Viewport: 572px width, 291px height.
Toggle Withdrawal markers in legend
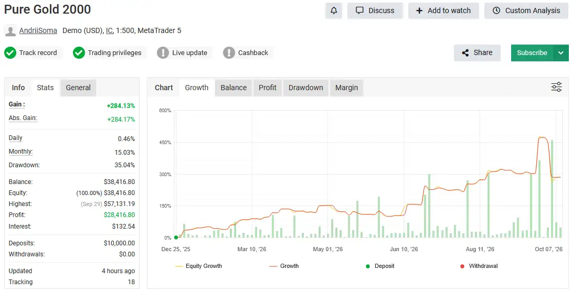tap(479, 266)
